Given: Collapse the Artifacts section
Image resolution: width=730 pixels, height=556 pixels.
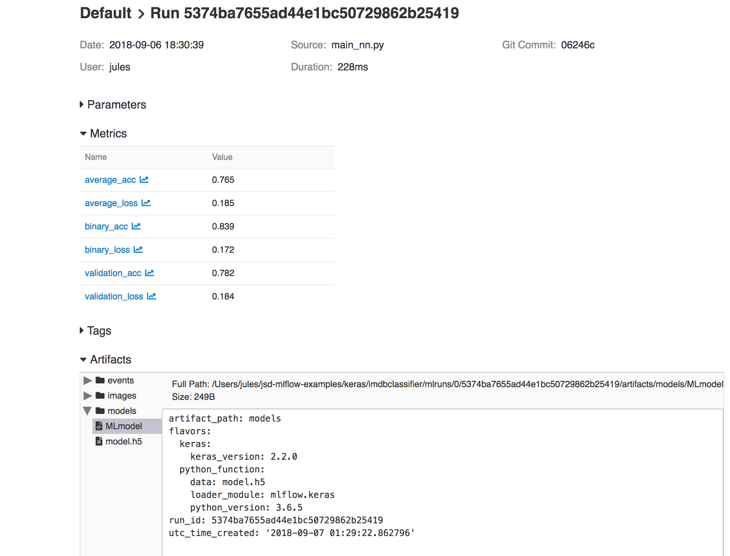Looking at the screenshot, I should point(83,360).
